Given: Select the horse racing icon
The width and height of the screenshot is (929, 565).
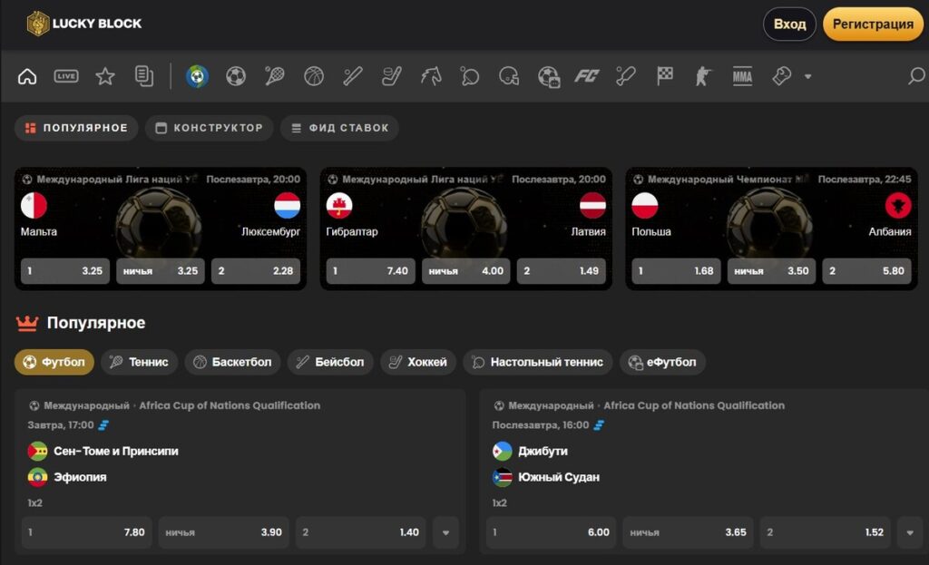Looking at the screenshot, I should point(431,76).
